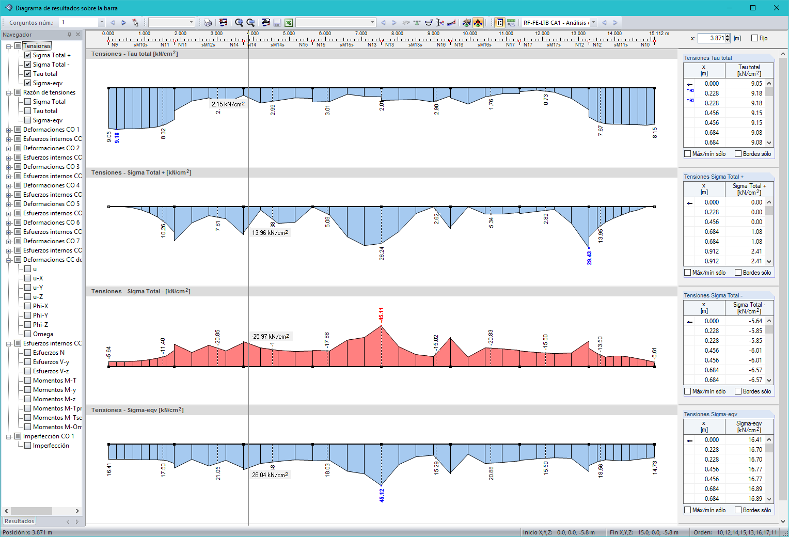
Task: Click the -5.64 value in Sigma Total - table
Action: (x=756, y=321)
